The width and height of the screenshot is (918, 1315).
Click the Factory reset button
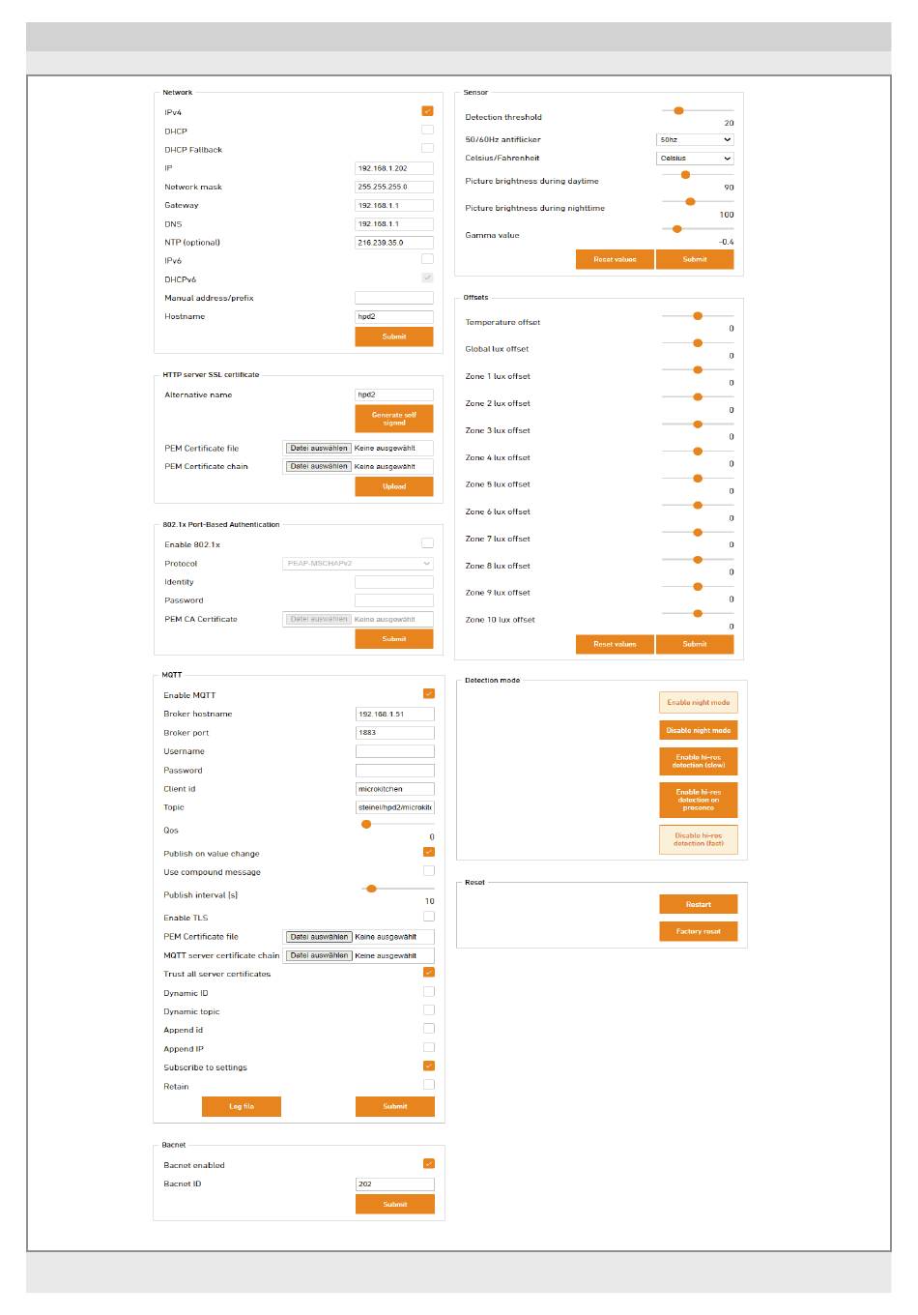(699, 931)
